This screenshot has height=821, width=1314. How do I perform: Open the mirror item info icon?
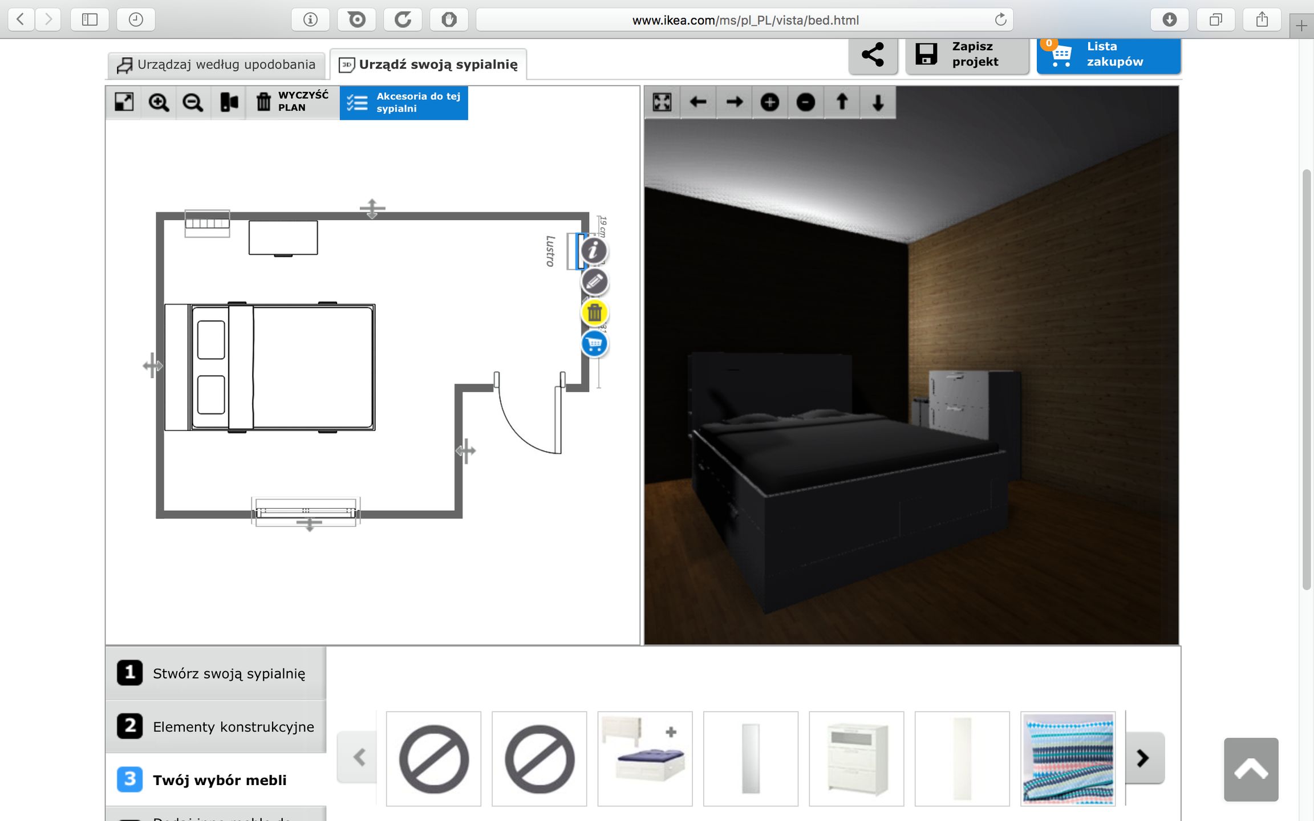(594, 250)
